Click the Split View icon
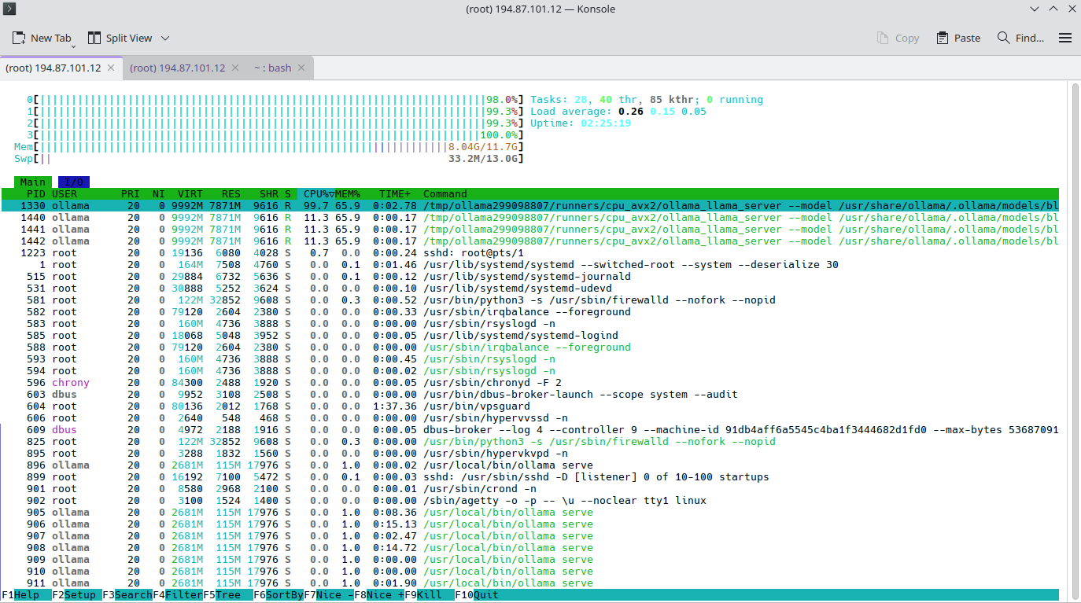This screenshot has height=603, width=1081. tap(94, 38)
